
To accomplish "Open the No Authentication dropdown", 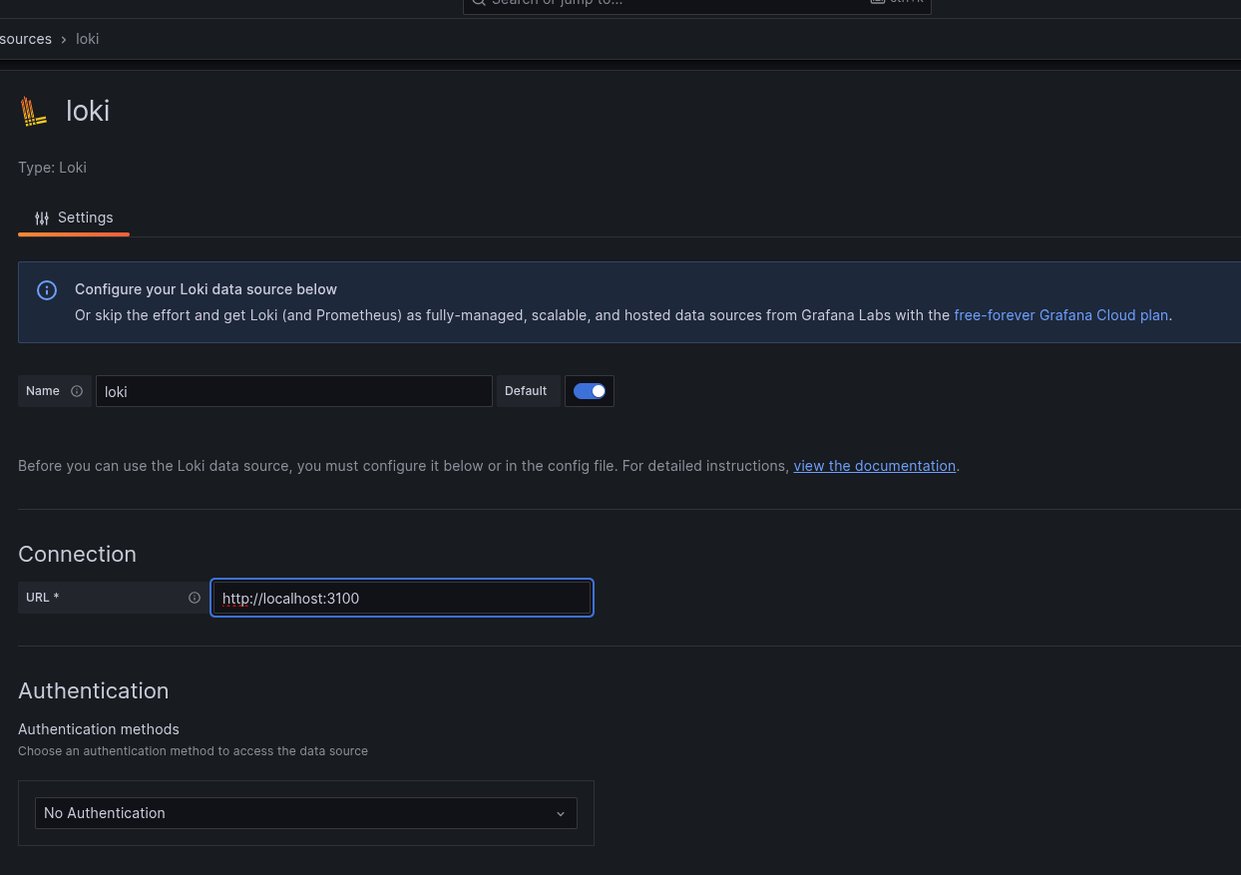I will pyautogui.click(x=306, y=813).
